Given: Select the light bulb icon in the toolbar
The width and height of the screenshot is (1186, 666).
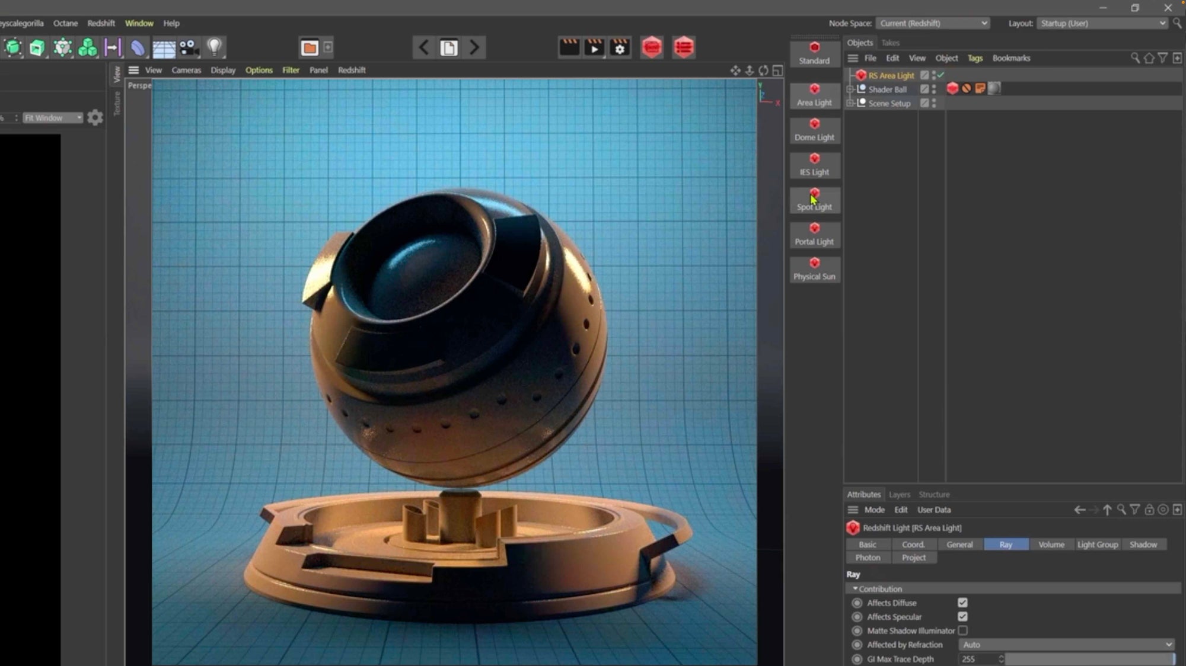Looking at the screenshot, I should pyautogui.click(x=214, y=47).
